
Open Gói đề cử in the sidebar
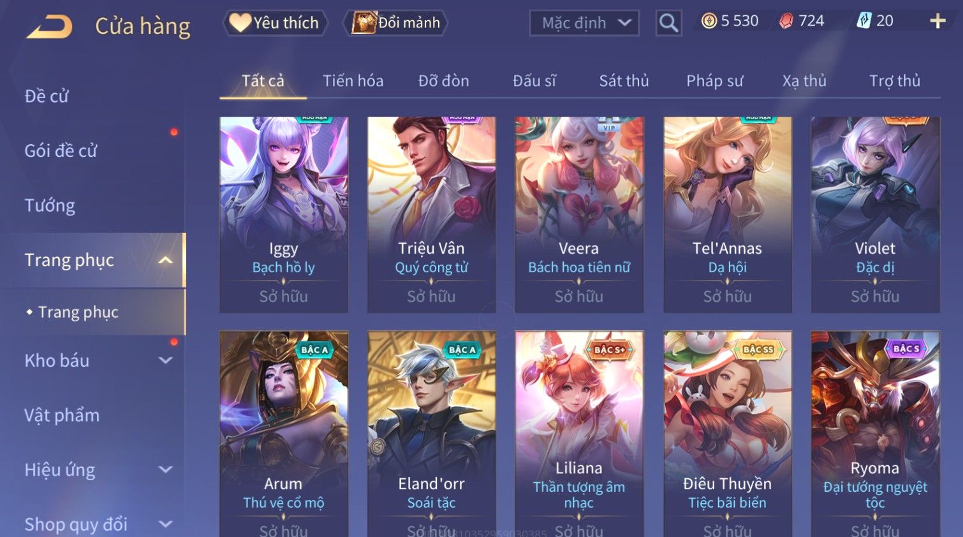[61, 151]
